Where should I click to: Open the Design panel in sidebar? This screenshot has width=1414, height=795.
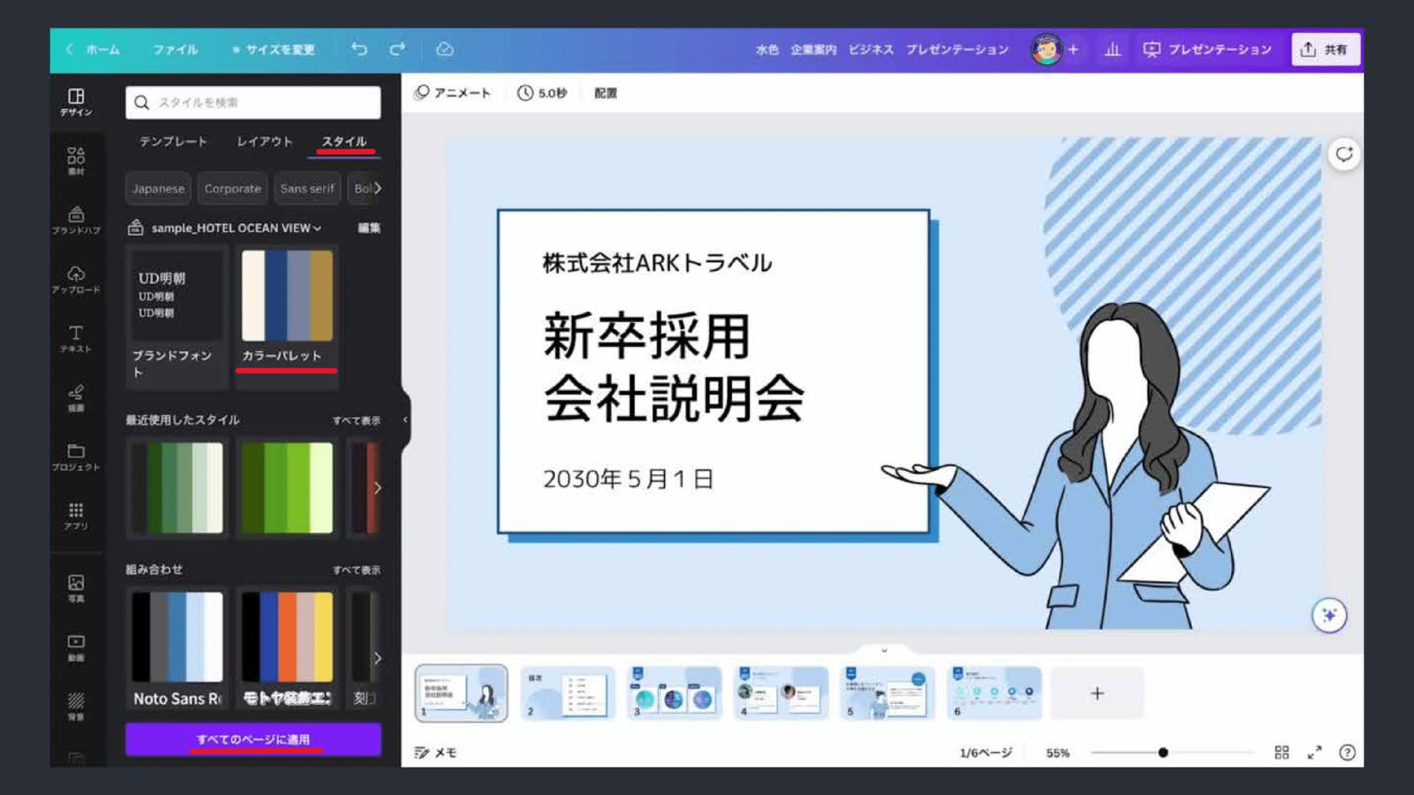click(x=76, y=102)
